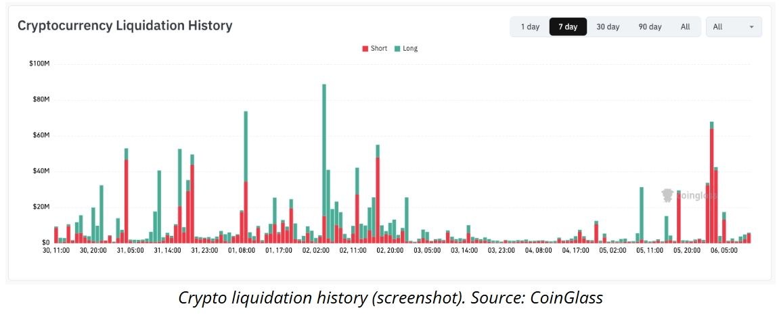Switch to the 30 day range
Screen dimensions: 779x317
pos(608,27)
